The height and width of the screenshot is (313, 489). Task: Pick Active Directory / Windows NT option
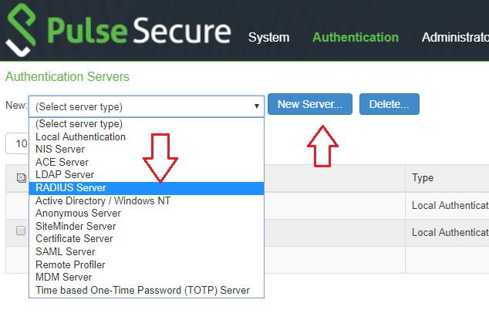[103, 200]
